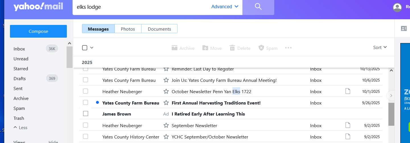The width and height of the screenshot is (410, 143).
Task: Expand the right side panel arrow
Action: click(391, 96)
